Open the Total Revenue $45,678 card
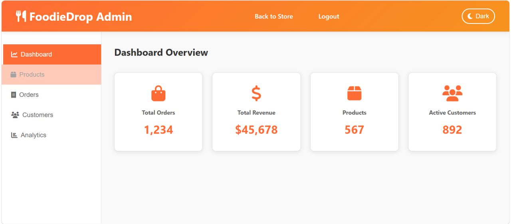The height and width of the screenshot is (224, 511). pyautogui.click(x=256, y=112)
